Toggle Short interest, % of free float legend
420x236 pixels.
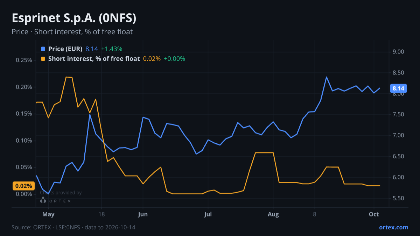coord(94,59)
